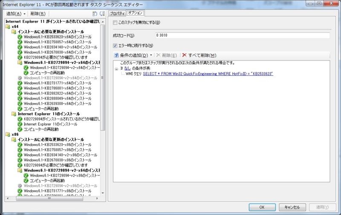Select Internet Explorer 11のインストール step
The width and height of the screenshot is (341, 215).
click(x=50, y=124)
